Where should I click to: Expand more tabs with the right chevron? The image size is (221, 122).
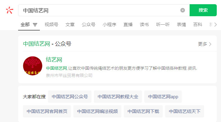[x=215, y=25]
